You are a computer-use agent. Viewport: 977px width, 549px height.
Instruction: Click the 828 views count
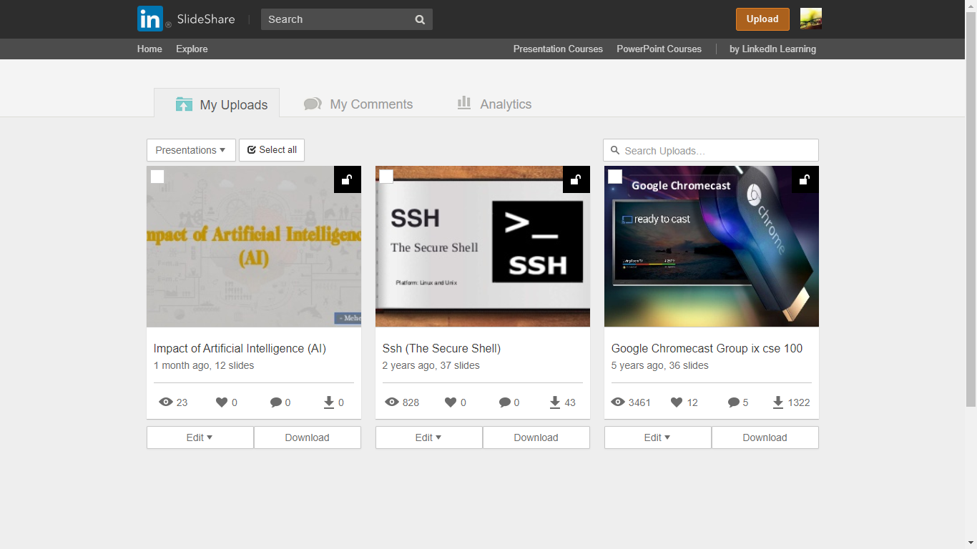click(411, 402)
